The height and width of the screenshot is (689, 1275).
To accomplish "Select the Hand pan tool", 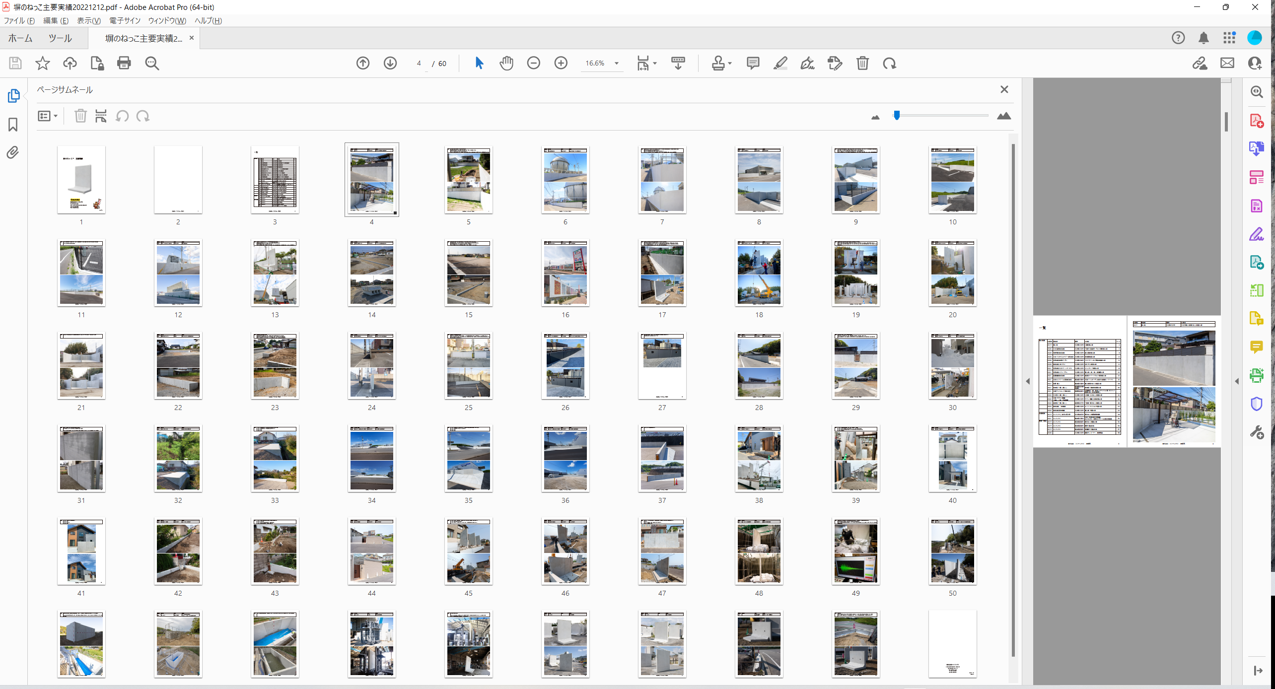I will click(506, 63).
